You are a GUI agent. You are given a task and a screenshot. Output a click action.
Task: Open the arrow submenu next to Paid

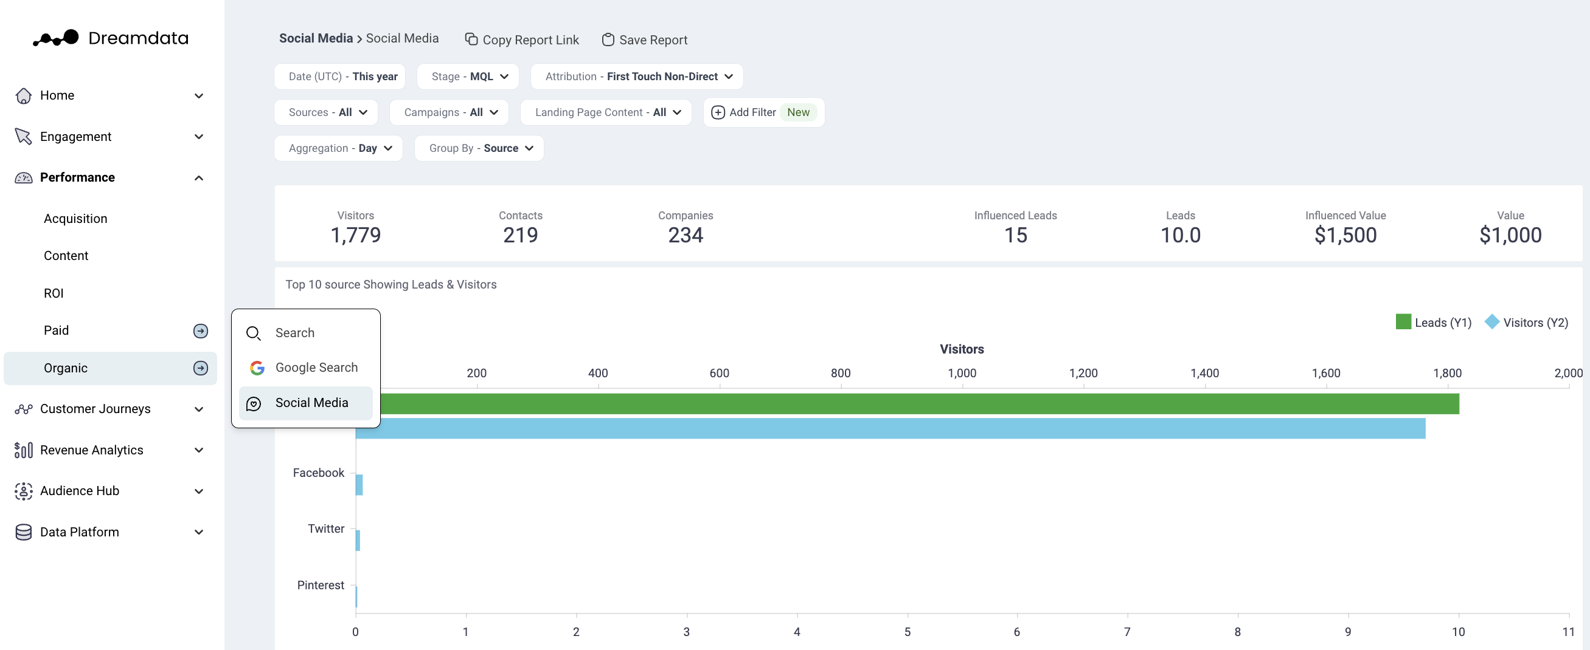201,330
